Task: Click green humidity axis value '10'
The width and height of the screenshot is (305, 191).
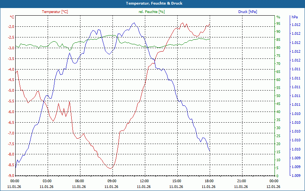Action: (x=278, y=160)
